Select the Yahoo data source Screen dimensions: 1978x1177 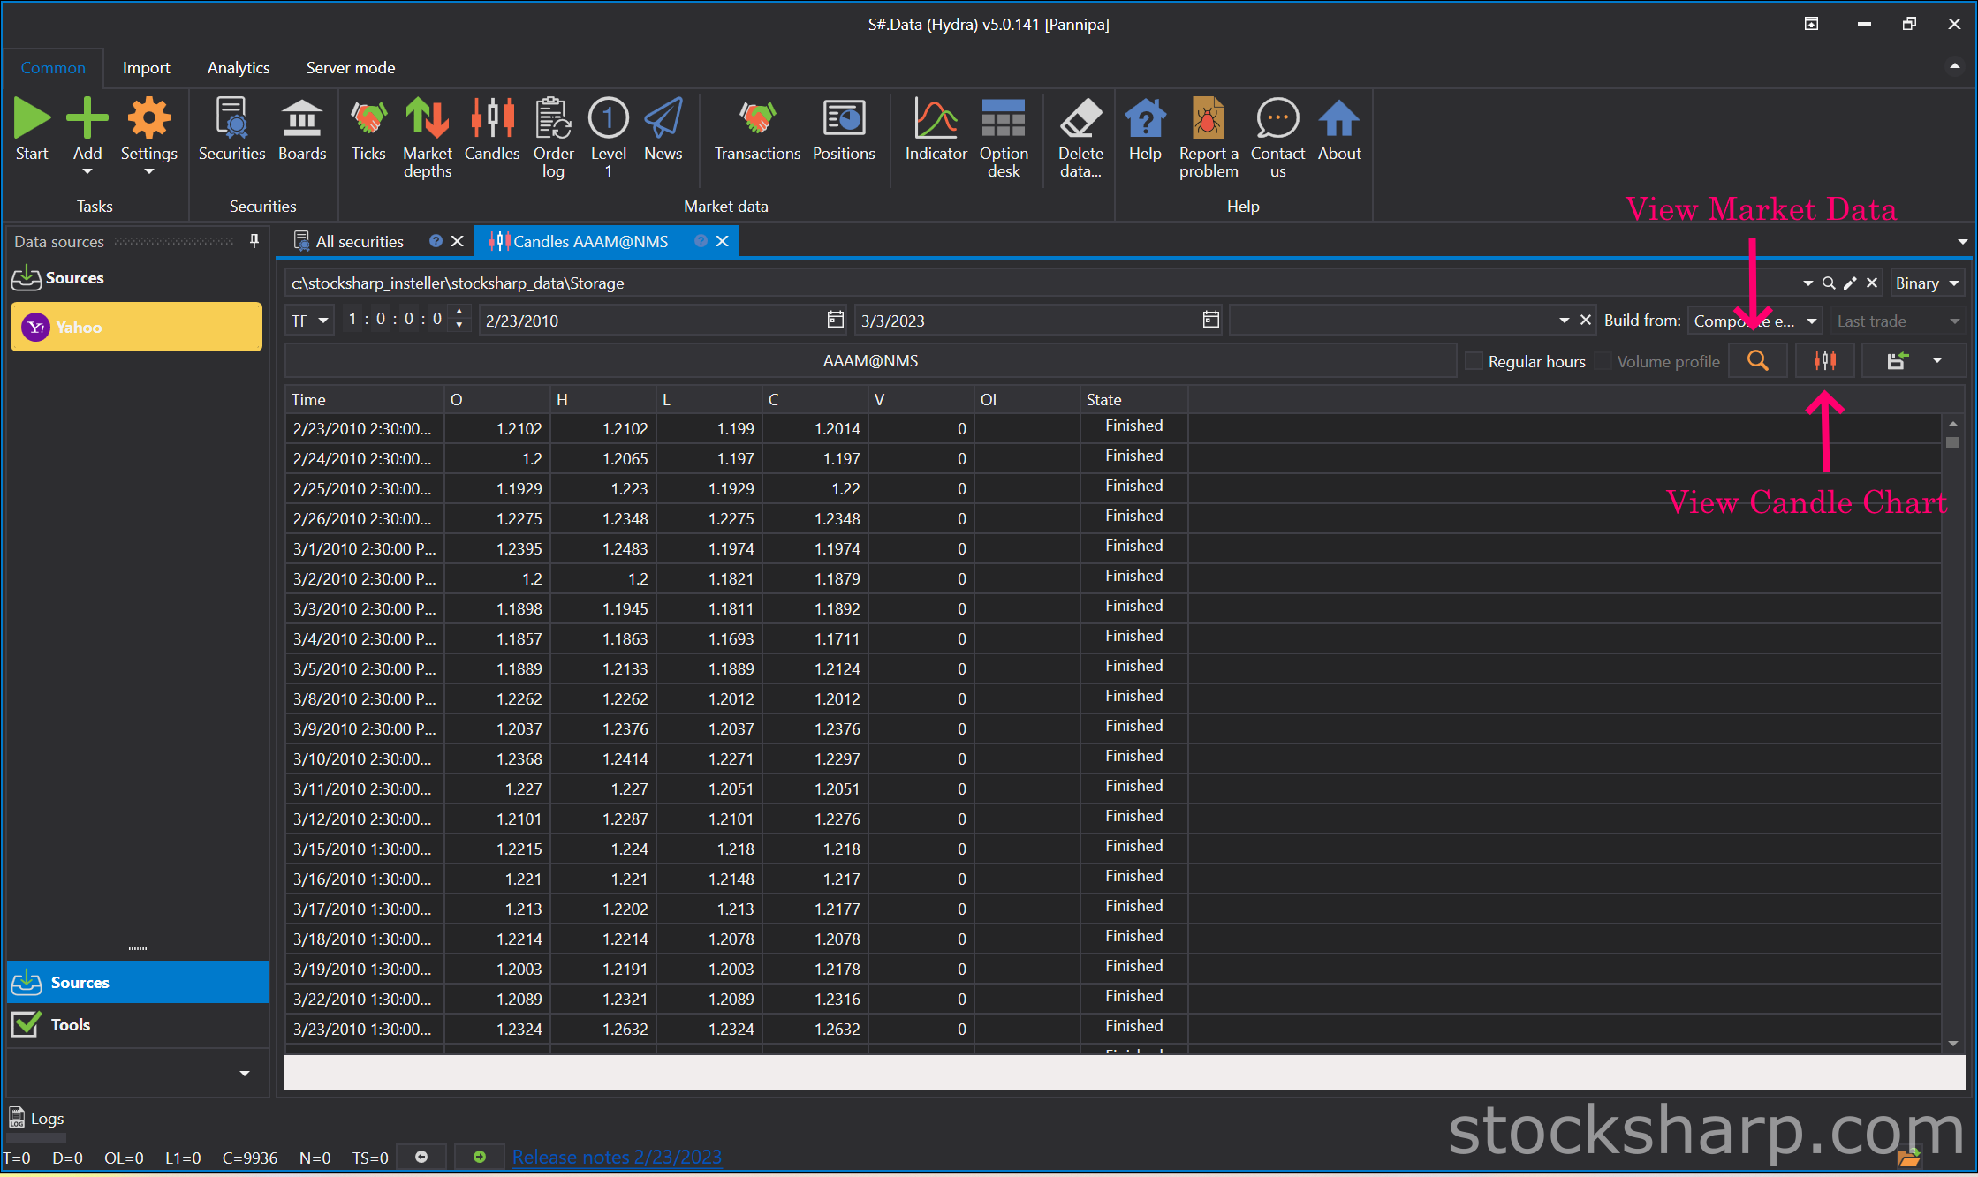pos(136,327)
